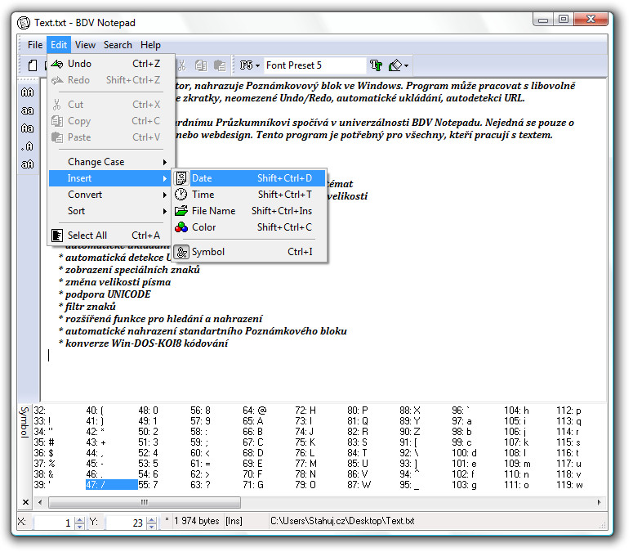Choose Select All from Edit menu
This screenshot has width=633, height=552.
point(111,236)
